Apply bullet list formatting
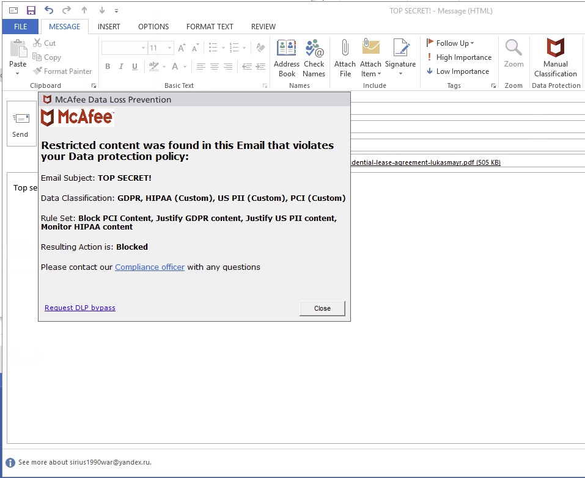This screenshot has width=585, height=478. [x=213, y=48]
